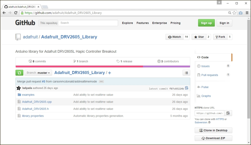This screenshot has height=145, width=251.
Task: Click the zoom magnifier in address bar
Action: [230, 13]
